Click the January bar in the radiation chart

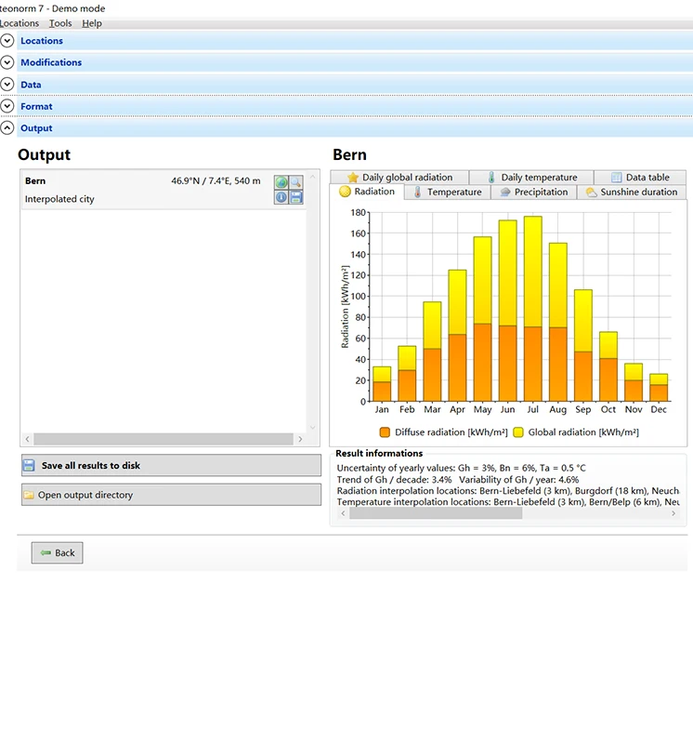click(382, 384)
